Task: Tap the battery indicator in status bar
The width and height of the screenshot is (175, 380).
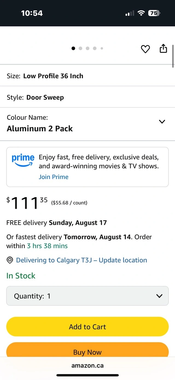Action: pyautogui.click(x=154, y=13)
